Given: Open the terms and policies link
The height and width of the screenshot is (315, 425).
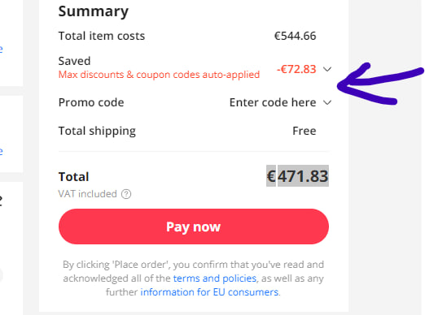Looking at the screenshot, I should point(215,278).
